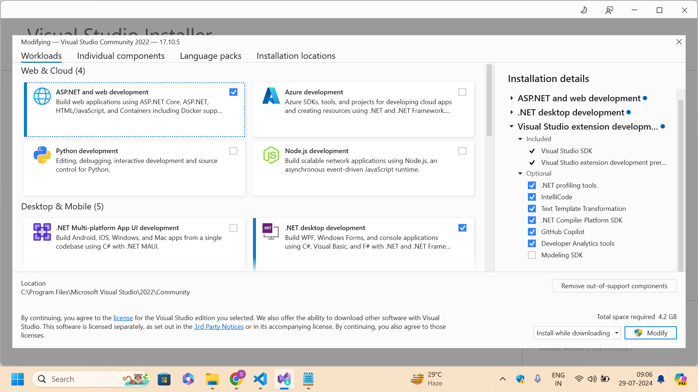Uncheck IntelliCode optional component
698x392 pixels.
(532, 197)
